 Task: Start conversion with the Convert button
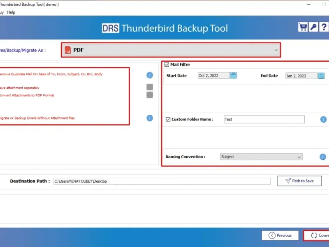[x=316, y=235]
